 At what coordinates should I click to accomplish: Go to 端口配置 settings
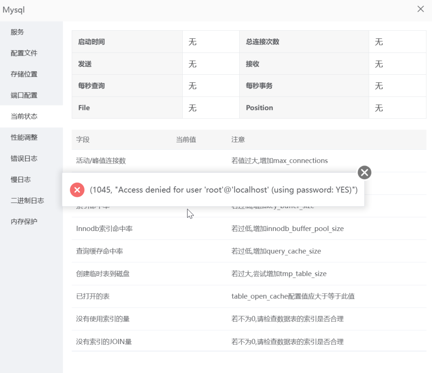pyautogui.click(x=32, y=95)
